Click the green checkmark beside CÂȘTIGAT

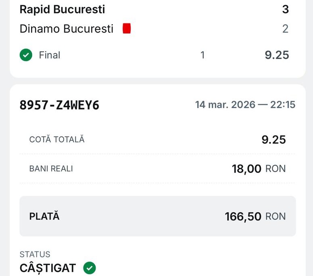coord(90,268)
